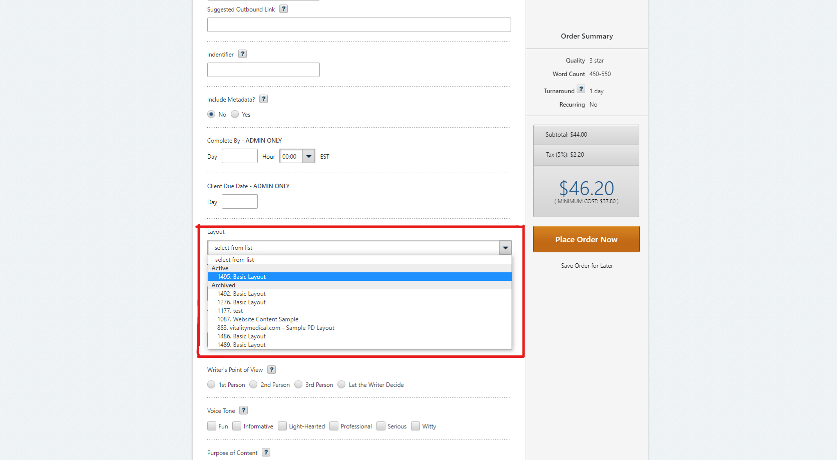Click the Identifier help icon
Image resolution: width=837 pixels, height=460 pixels.
[x=242, y=54]
